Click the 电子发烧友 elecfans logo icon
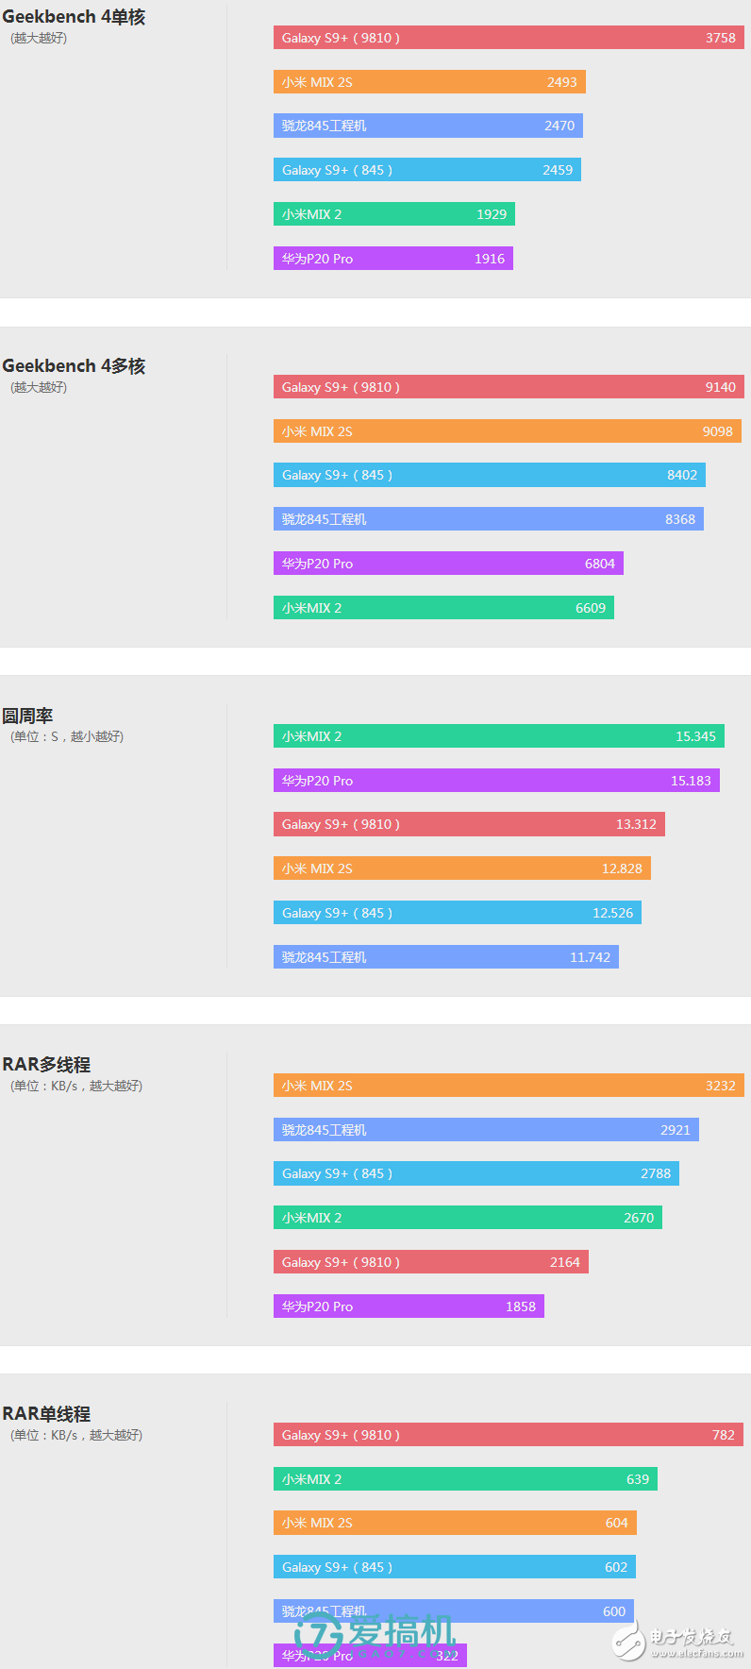The image size is (751, 1669). pyautogui.click(x=628, y=1642)
